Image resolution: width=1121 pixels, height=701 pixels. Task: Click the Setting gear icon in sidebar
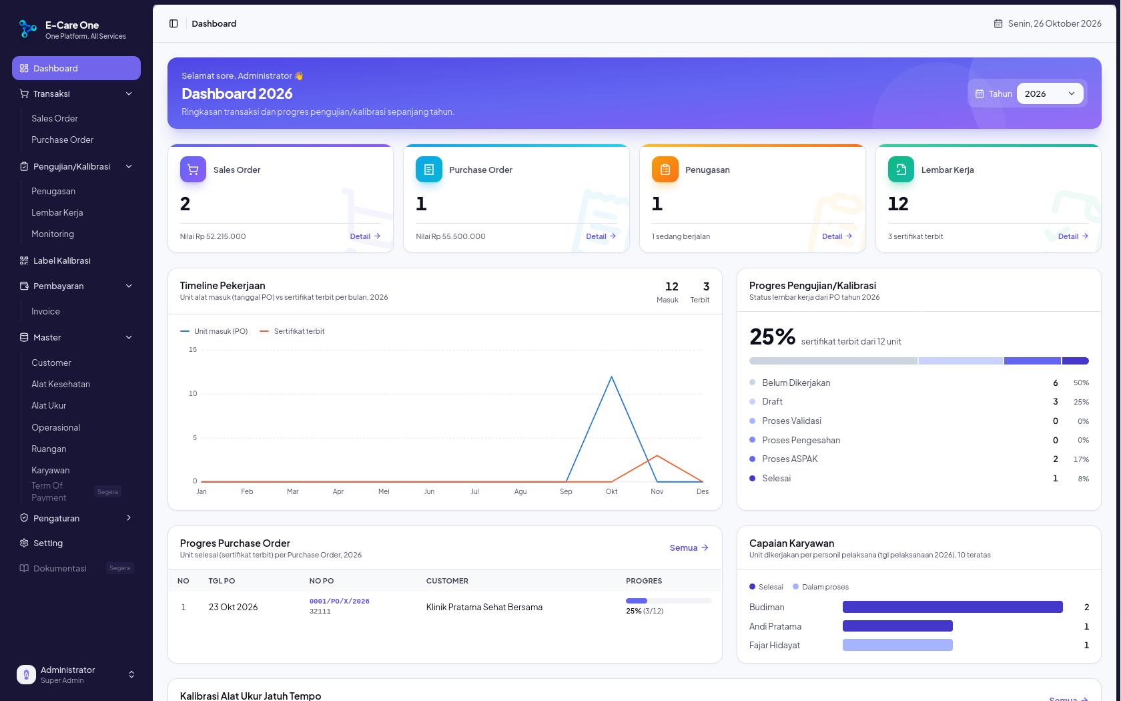point(24,543)
